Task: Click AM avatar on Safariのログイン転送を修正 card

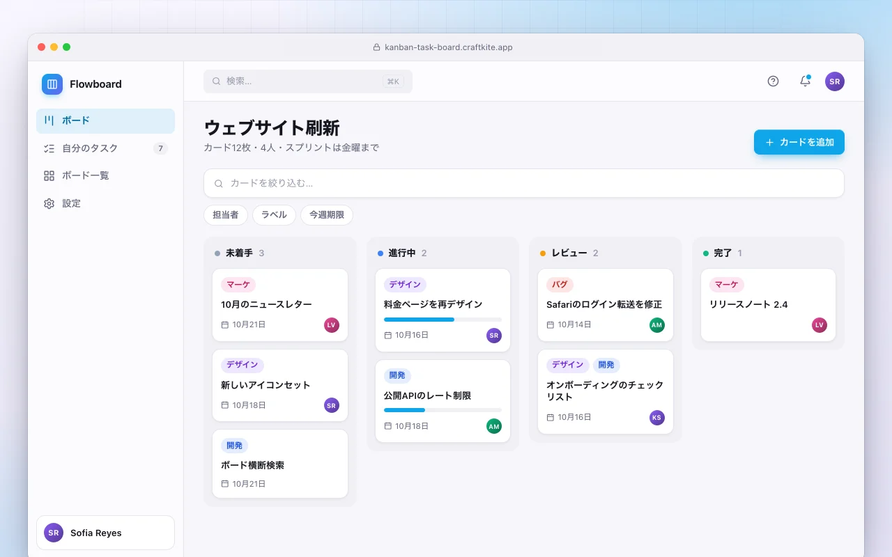Action: 657,325
